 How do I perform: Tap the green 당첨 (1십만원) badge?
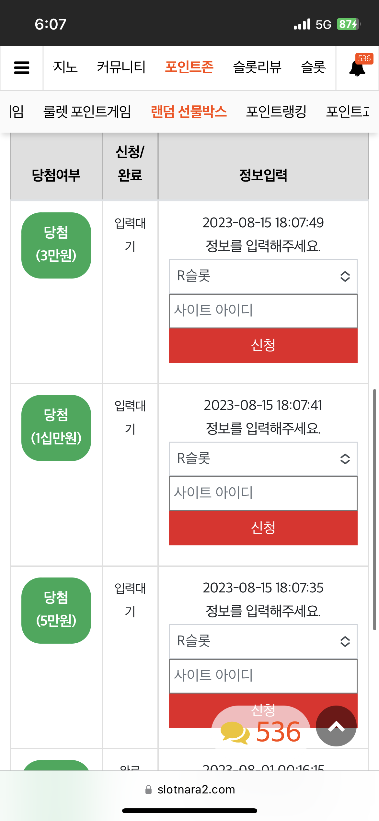pyautogui.click(x=56, y=428)
